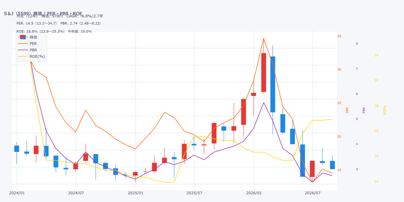Click the purple PBR legend line swatch
Viewport: 404px width, 202px height.
23,50
